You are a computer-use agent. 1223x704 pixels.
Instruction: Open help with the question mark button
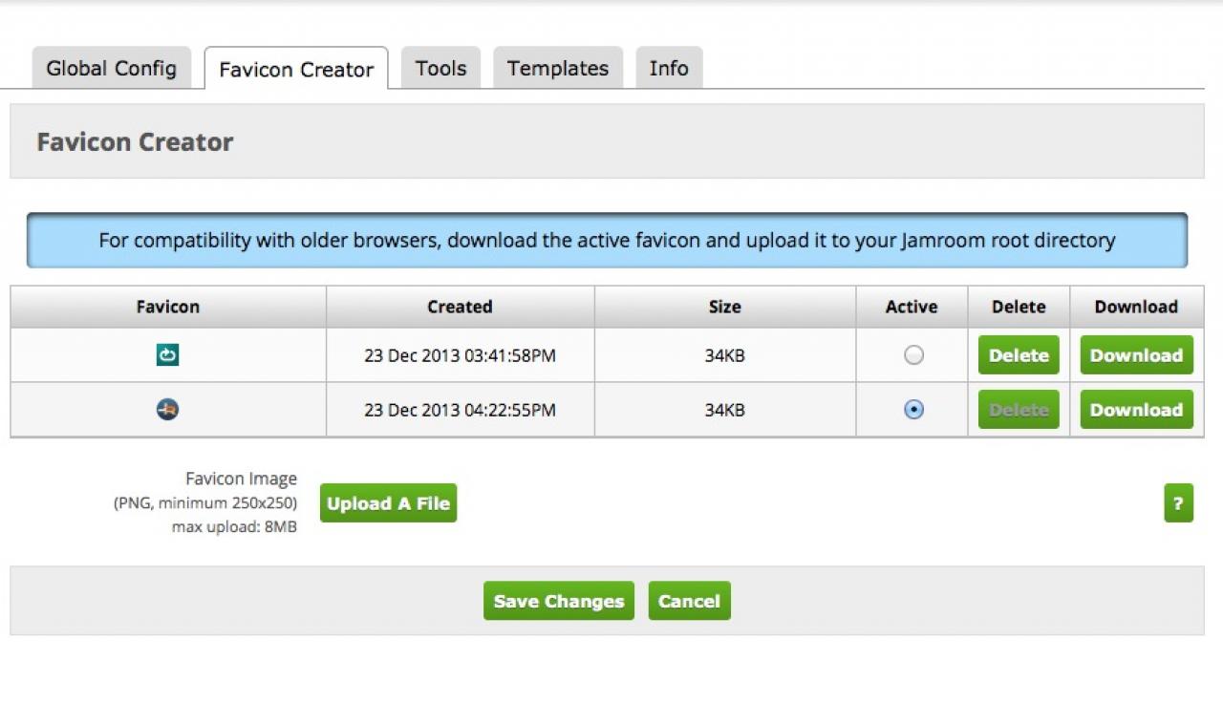pyautogui.click(x=1178, y=503)
